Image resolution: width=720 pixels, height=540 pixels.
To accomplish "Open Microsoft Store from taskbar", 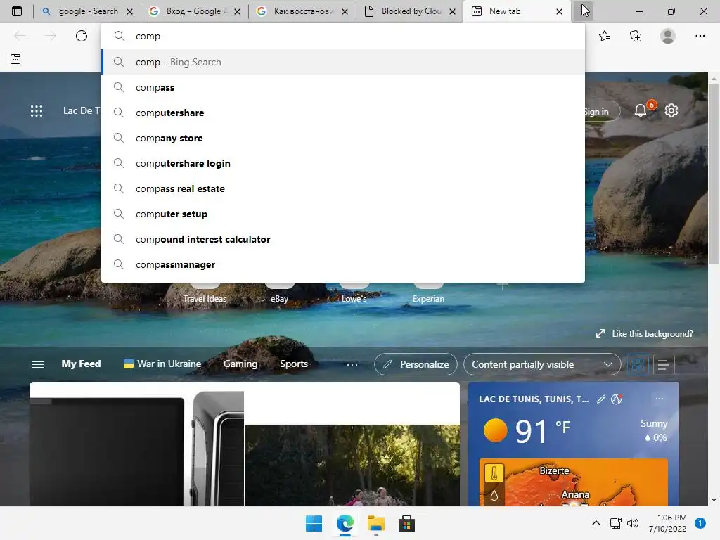I will point(406,523).
